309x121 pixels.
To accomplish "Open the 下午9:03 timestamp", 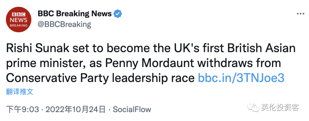I will pyautogui.click(x=23, y=109).
